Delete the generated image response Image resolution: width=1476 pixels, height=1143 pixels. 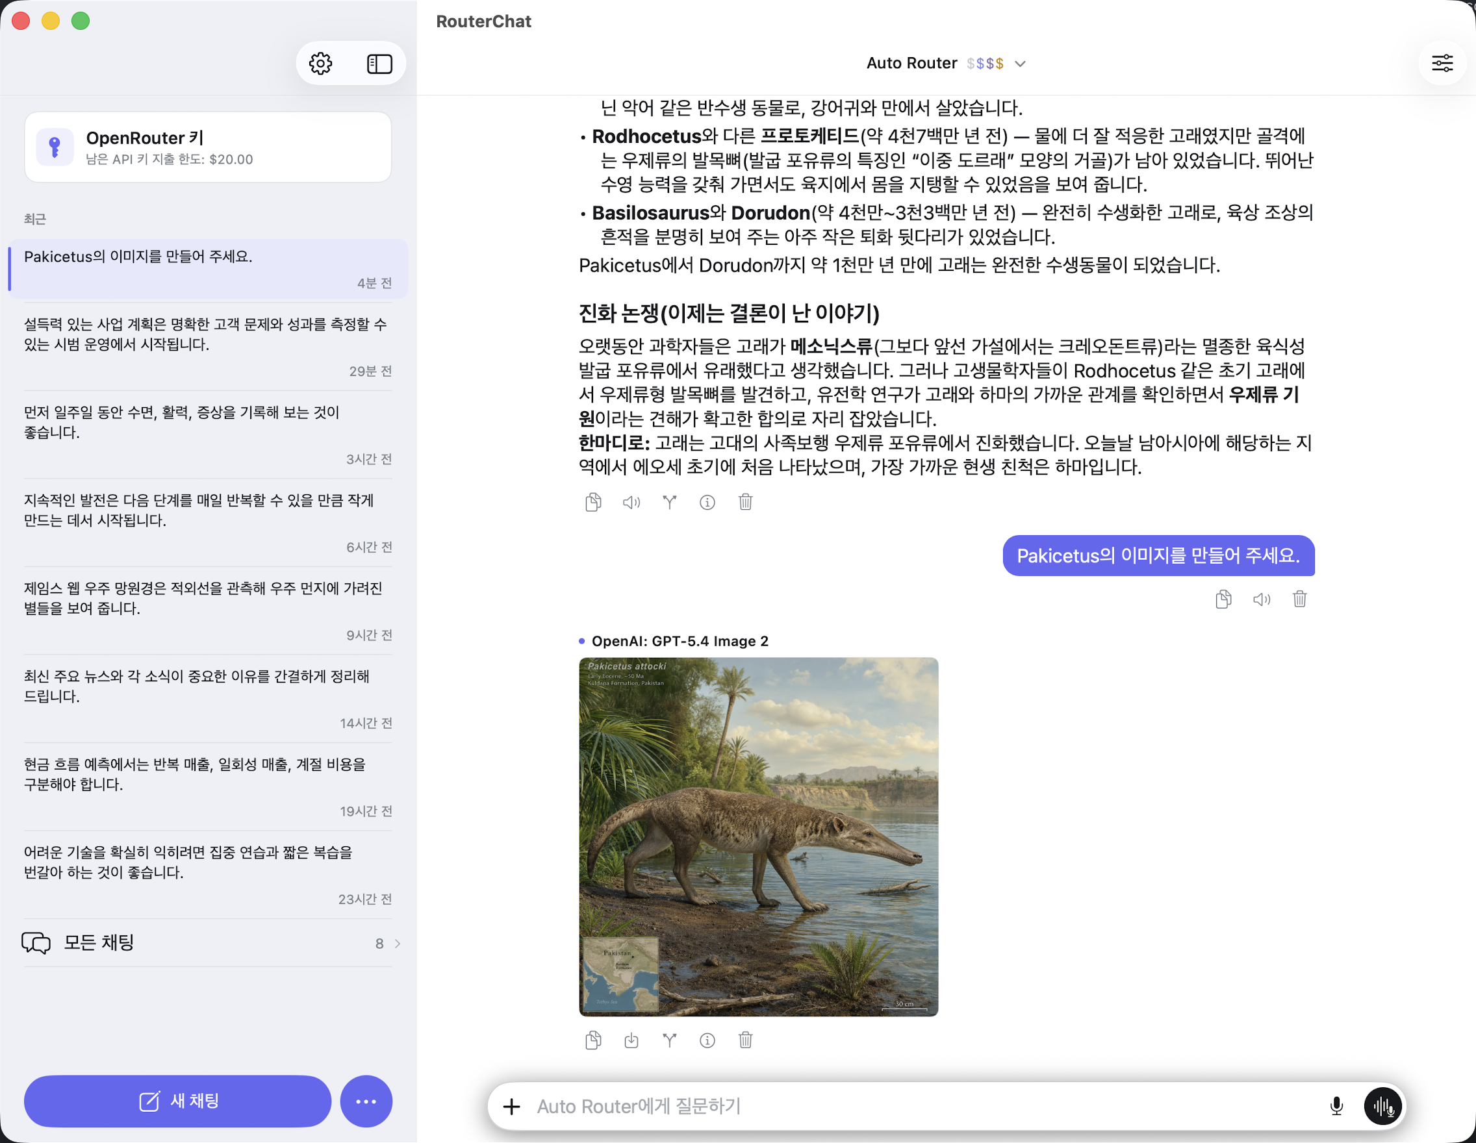pos(745,1040)
